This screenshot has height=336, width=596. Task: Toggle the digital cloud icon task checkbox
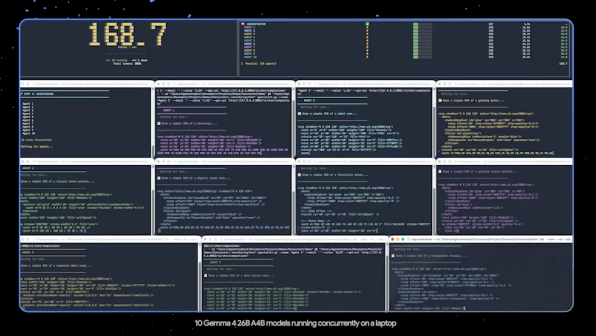(x=159, y=178)
